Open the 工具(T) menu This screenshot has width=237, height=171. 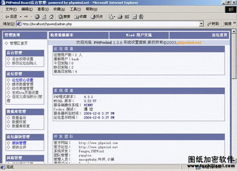tap(75, 9)
